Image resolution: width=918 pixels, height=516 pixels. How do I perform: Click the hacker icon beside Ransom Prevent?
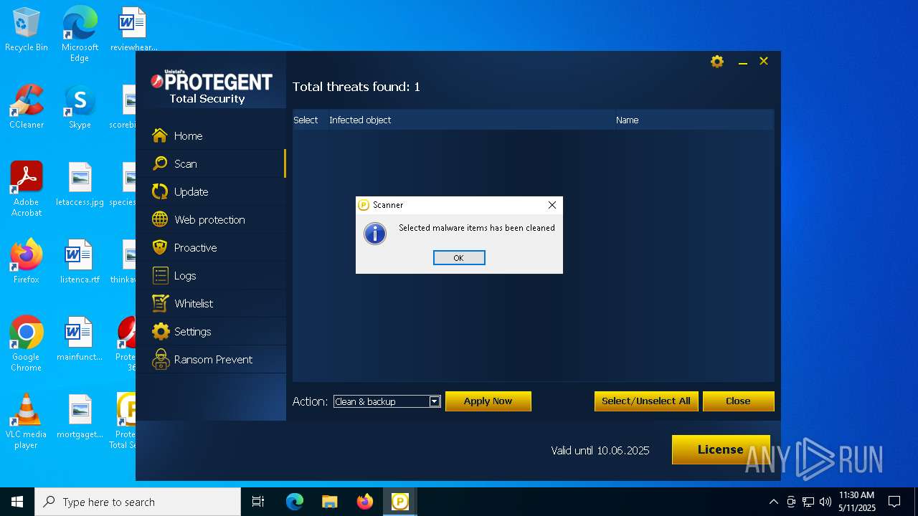point(161,359)
